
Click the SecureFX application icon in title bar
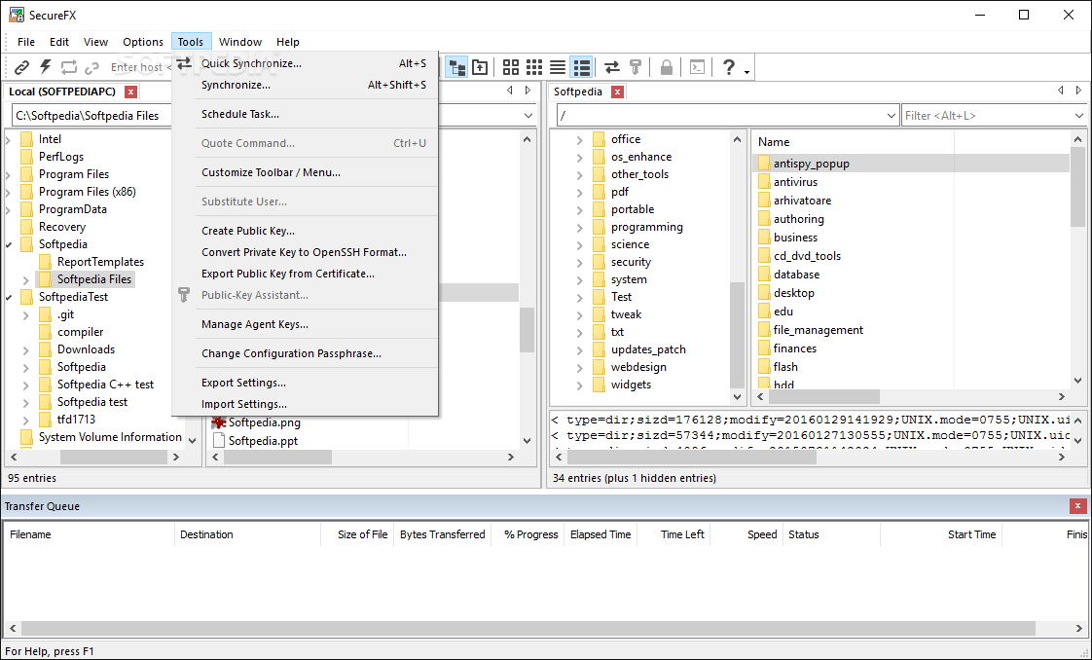tap(16, 15)
